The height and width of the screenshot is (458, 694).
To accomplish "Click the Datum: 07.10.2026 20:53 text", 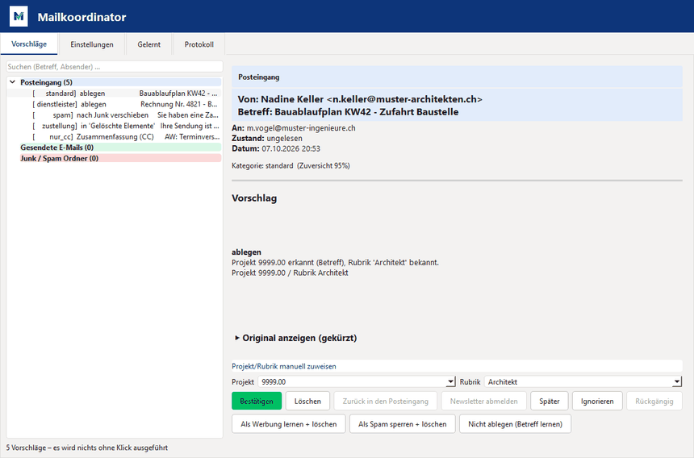I will point(276,148).
